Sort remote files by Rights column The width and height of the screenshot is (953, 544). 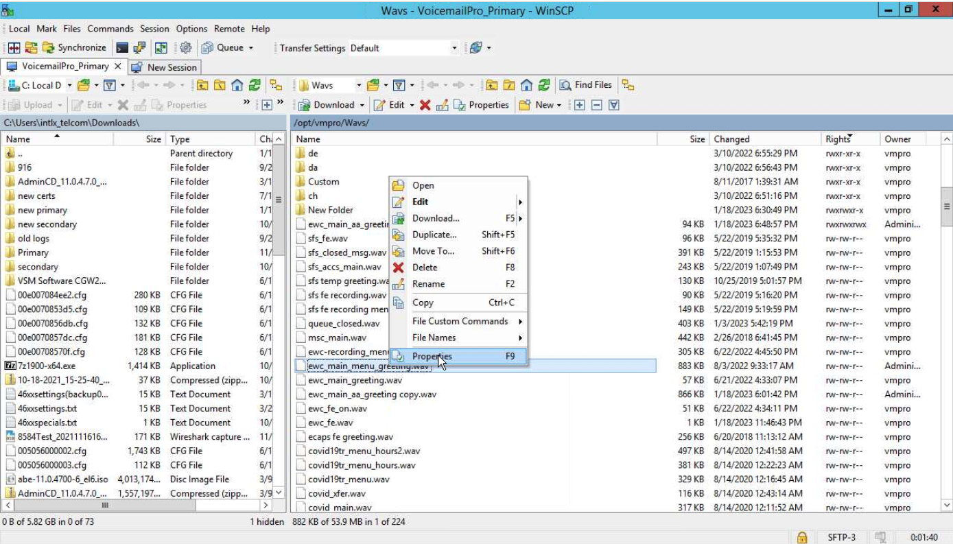851,139
